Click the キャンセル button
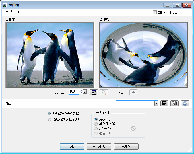 click(99, 147)
